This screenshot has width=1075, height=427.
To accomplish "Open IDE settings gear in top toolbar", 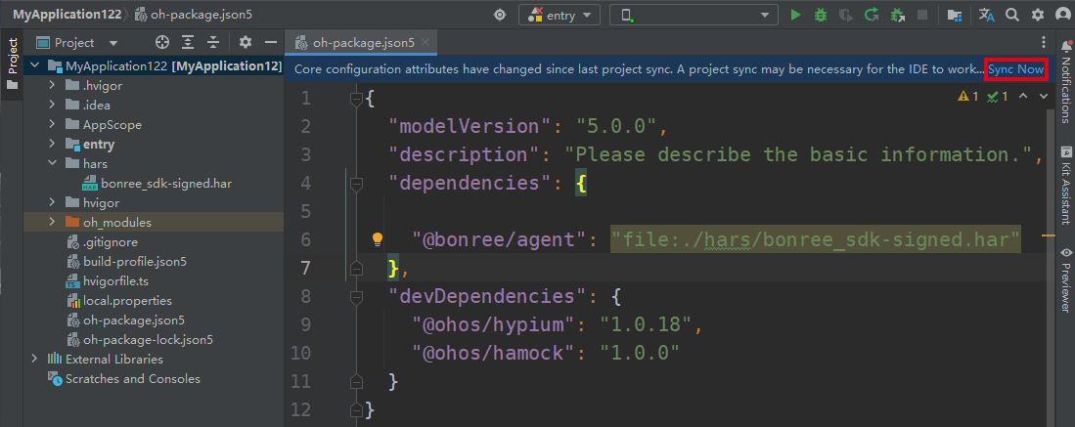I will [1038, 15].
